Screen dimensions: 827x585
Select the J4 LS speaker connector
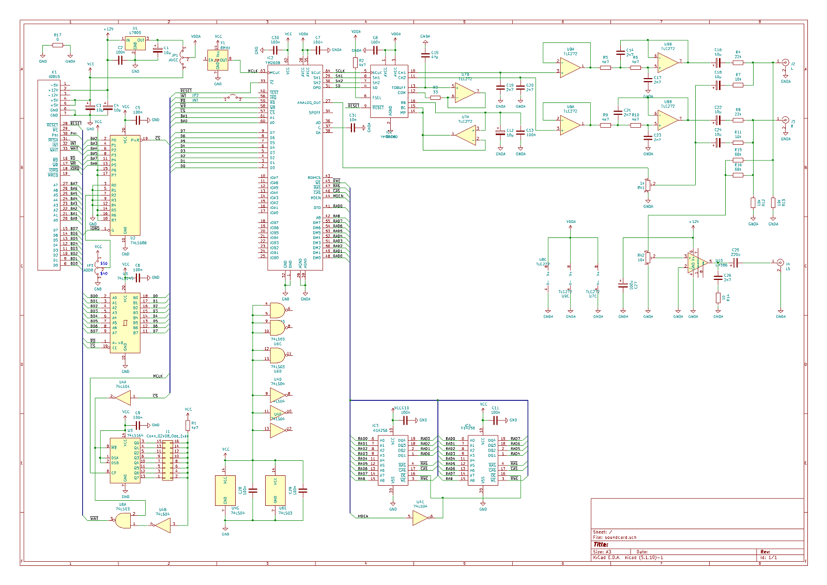780,263
